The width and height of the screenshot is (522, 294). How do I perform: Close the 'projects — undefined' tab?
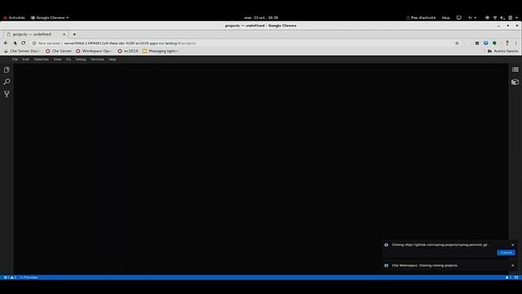64,34
